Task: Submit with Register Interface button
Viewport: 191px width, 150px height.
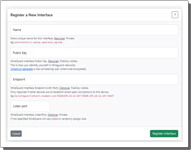Action: point(164,133)
